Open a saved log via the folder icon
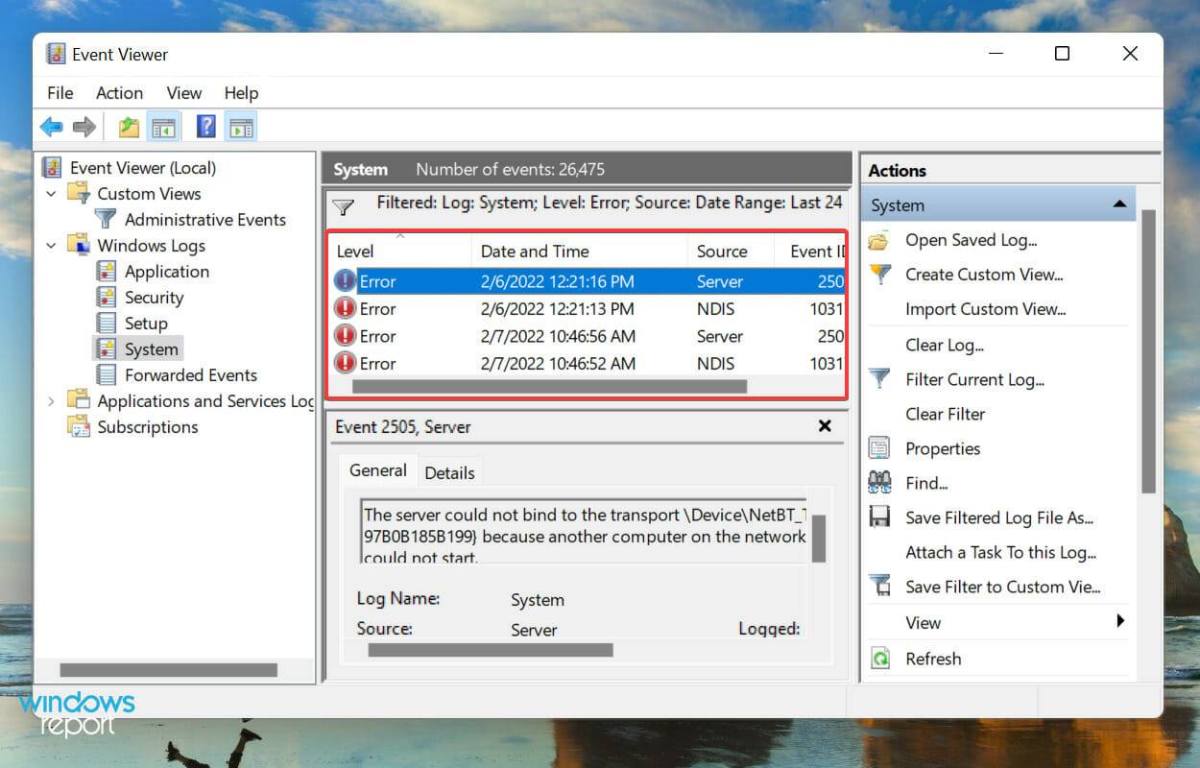 [879, 240]
